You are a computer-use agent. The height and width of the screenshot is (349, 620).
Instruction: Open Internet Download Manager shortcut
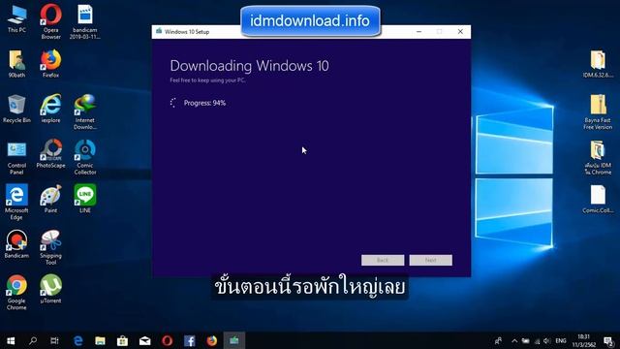pos(84,111)
